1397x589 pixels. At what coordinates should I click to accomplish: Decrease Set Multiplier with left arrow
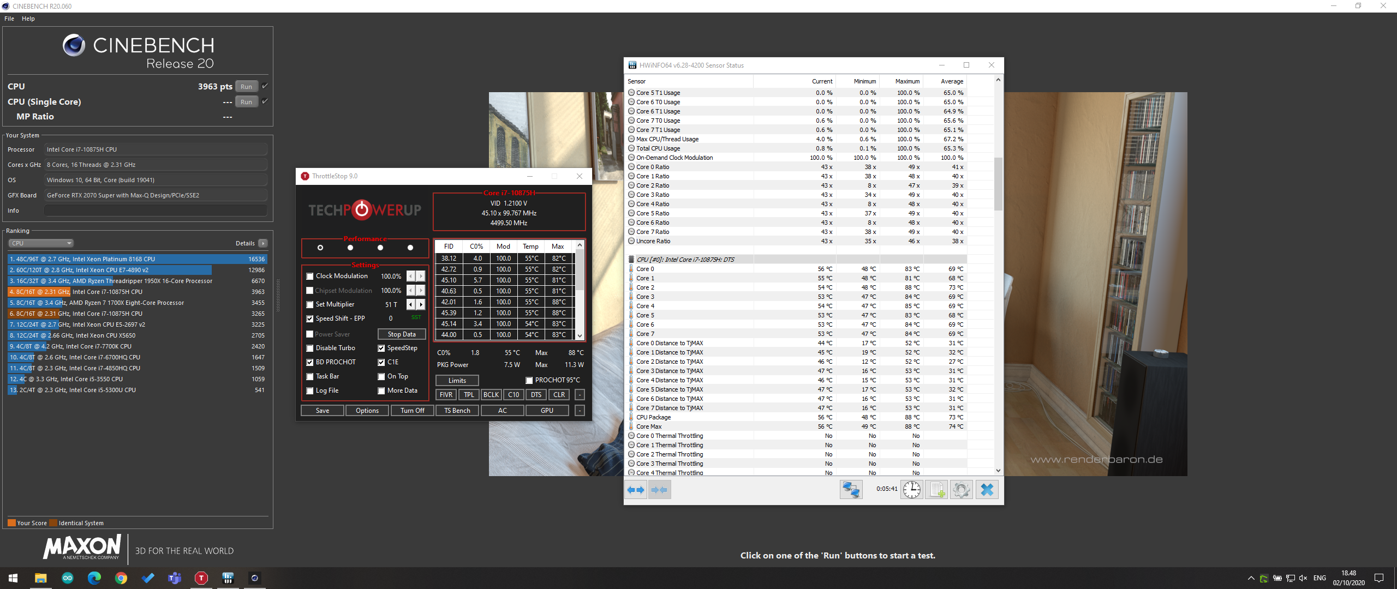tap(411, 304)
